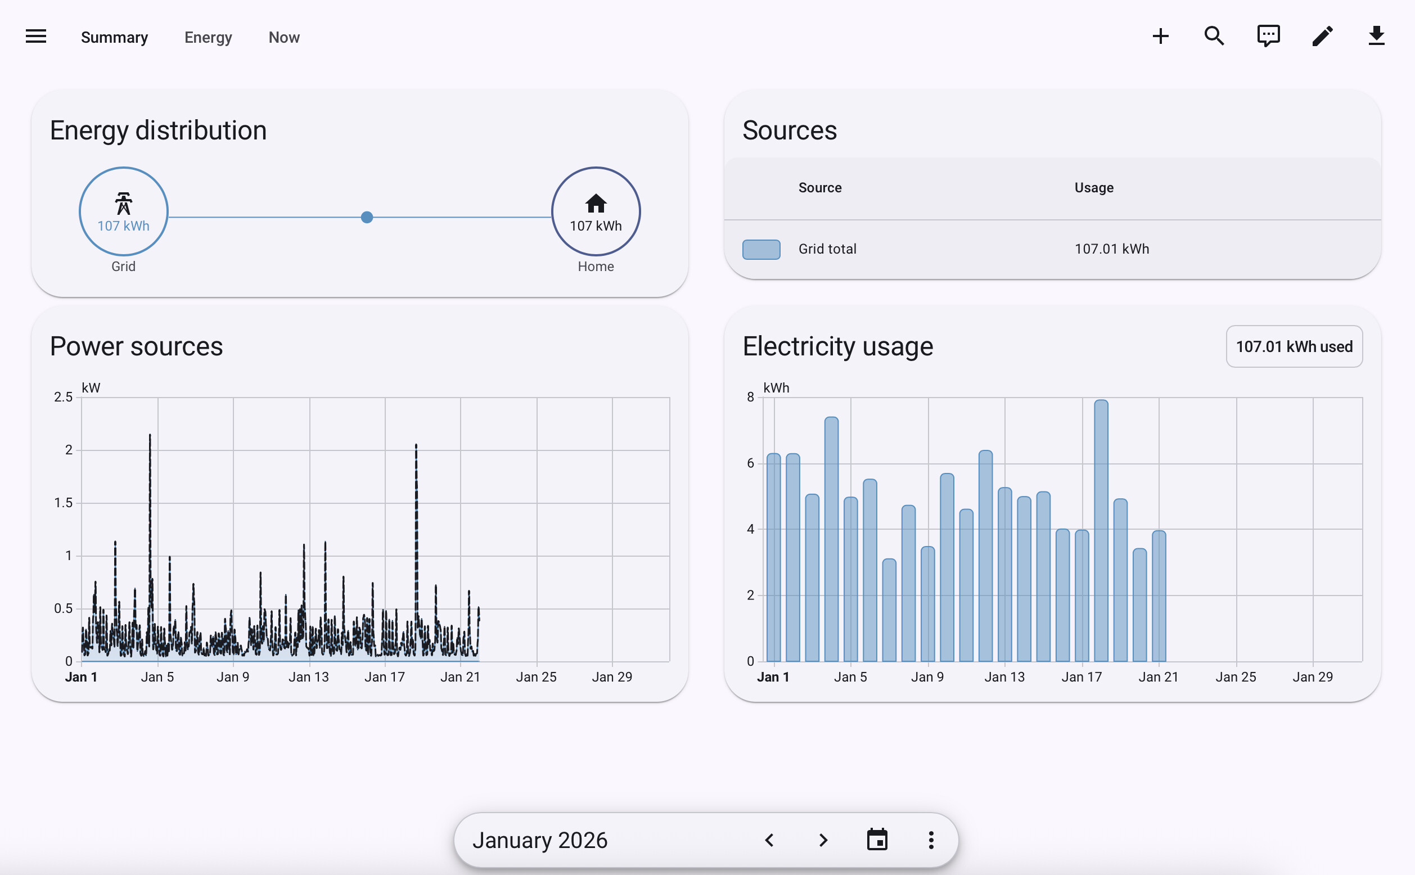Select the Summary tab
Viewport: 1415px width, 875px height.
point(114,38)
